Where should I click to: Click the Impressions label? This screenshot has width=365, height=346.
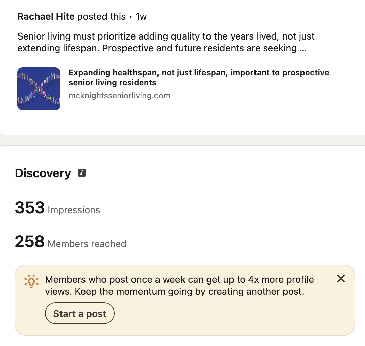pyautogui.click(x=74, y=210)
